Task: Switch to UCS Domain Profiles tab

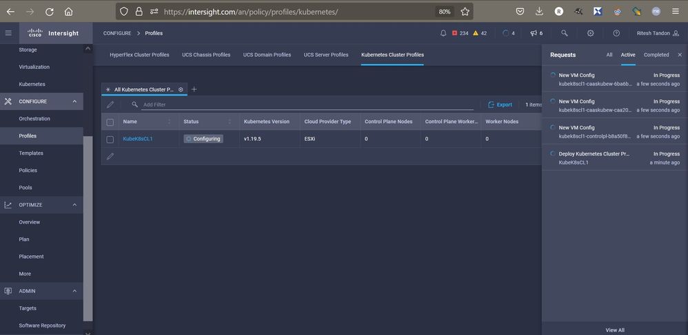Action: point(267,55)
